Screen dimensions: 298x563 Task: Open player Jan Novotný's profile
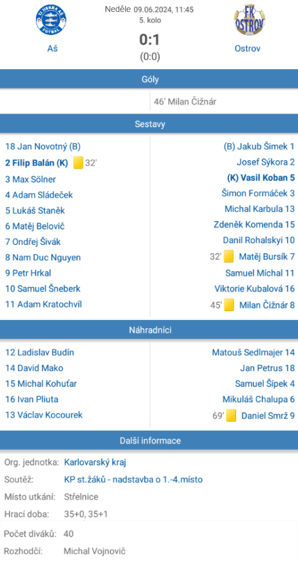click(43, 147)
